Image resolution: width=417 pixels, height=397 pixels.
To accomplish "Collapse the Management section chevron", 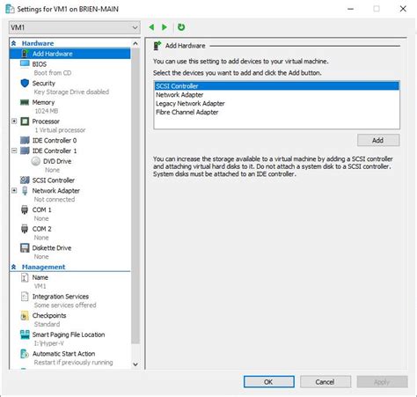I will [14, 267].
